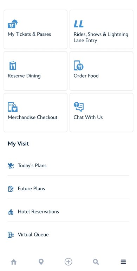Viewport: 137px width, 271px height.
Task: Tap the Reserve Dining clipboard icon
Action: pos(13,66)
